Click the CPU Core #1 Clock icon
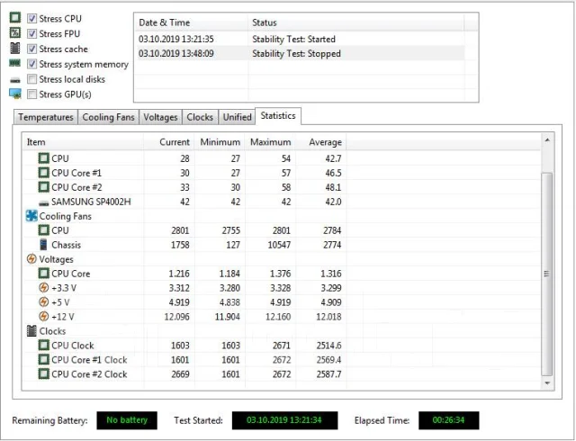 pos(44,359)
